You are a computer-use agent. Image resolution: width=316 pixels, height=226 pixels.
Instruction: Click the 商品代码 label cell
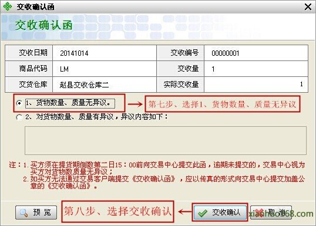(x=29, y=69)
